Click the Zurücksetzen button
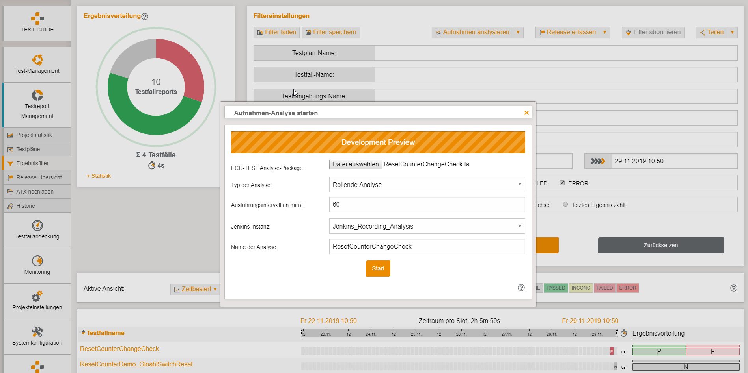 [x=660, y=245]
